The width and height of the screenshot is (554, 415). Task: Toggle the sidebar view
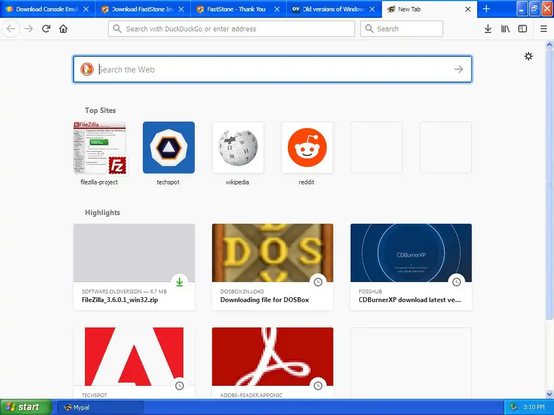(523, 29)
